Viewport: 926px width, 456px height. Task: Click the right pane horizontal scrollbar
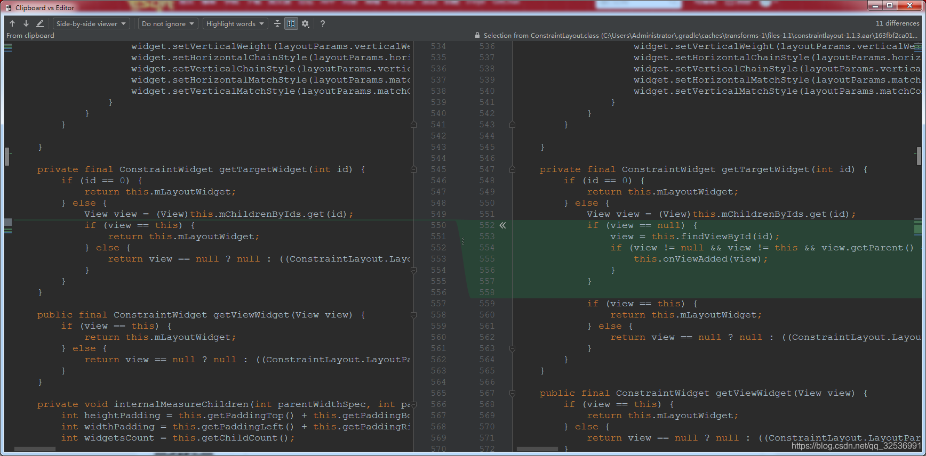coord(537,449)
